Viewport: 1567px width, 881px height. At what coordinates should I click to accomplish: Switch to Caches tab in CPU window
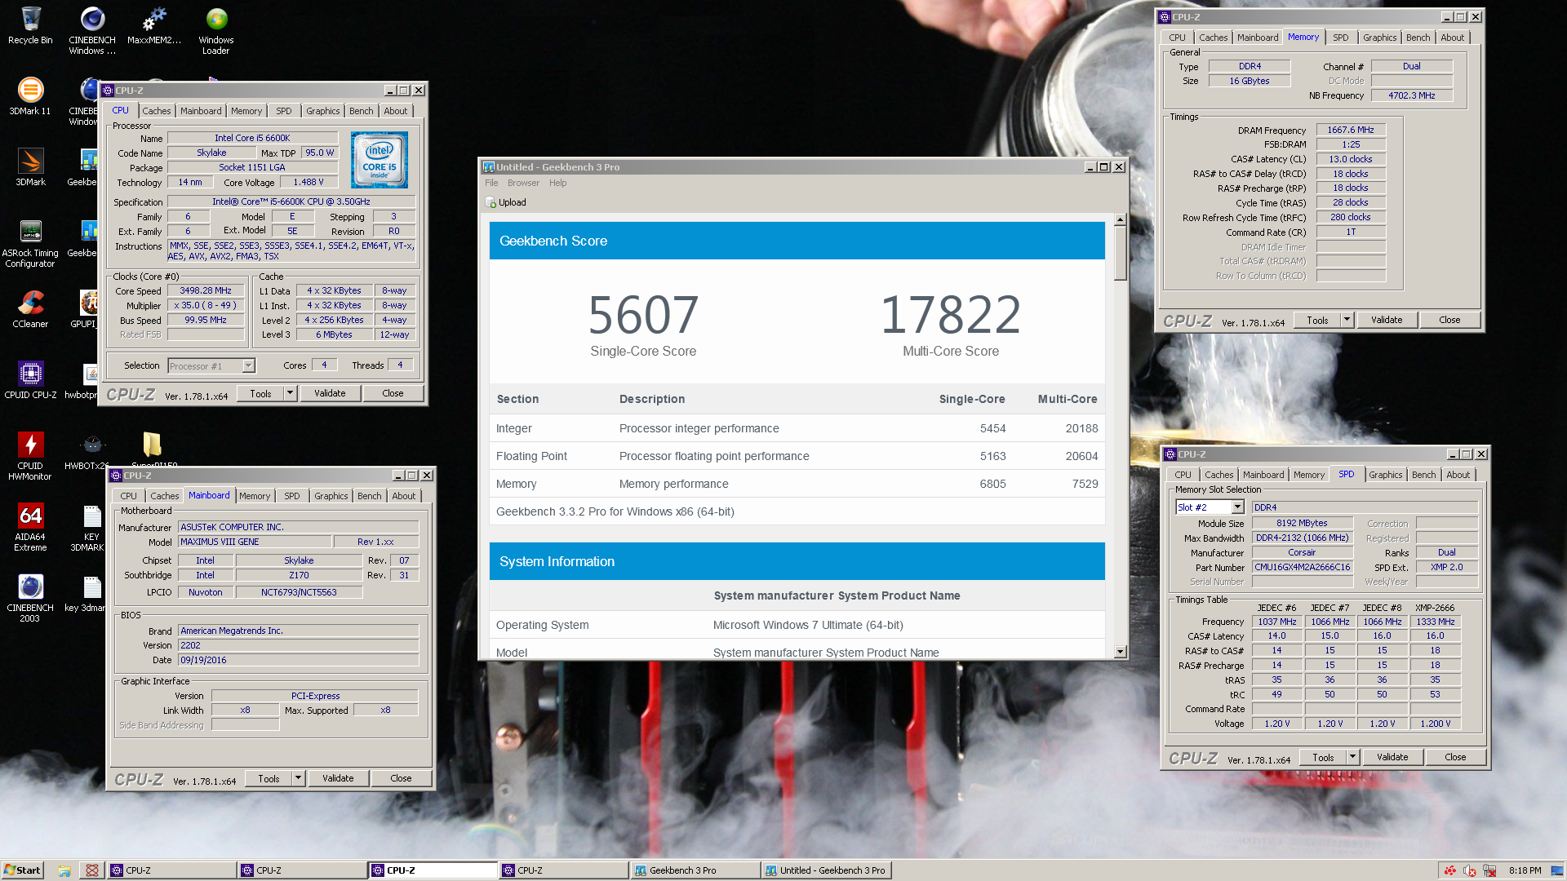(x=156, y=111)
